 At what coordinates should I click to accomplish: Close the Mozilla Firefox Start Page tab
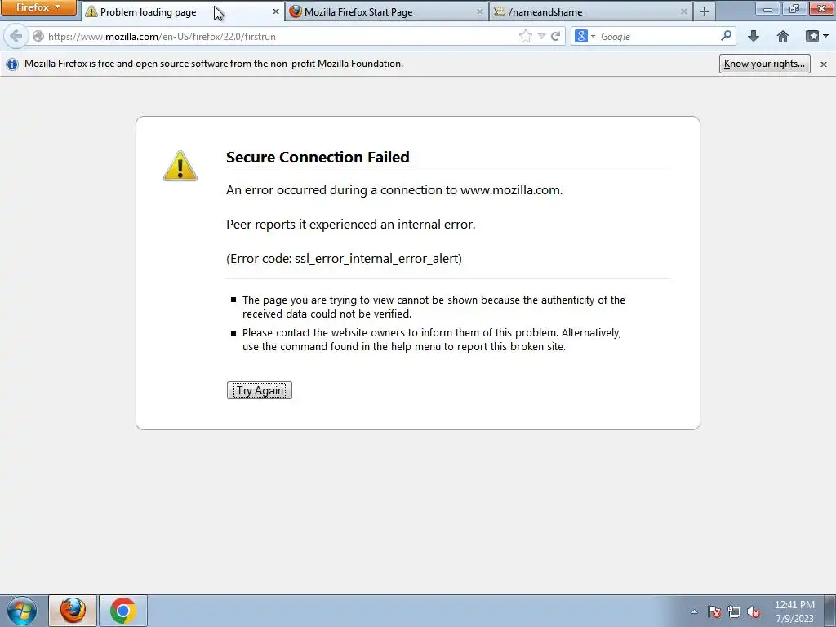pos(479,11)
